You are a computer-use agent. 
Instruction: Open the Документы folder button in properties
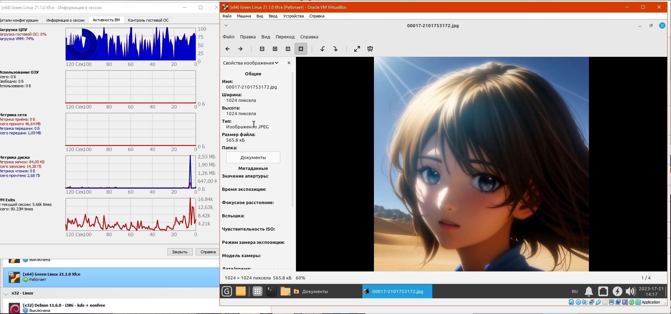point(253,157)
